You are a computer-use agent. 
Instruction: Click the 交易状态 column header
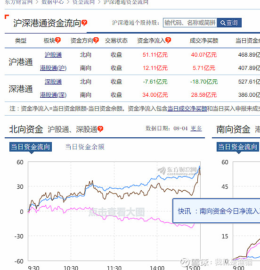click(116, 41)
